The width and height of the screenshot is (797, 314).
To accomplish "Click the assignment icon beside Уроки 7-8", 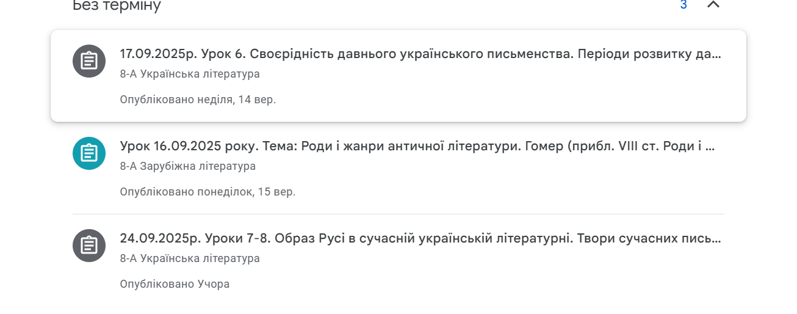I will click(89, 246).
